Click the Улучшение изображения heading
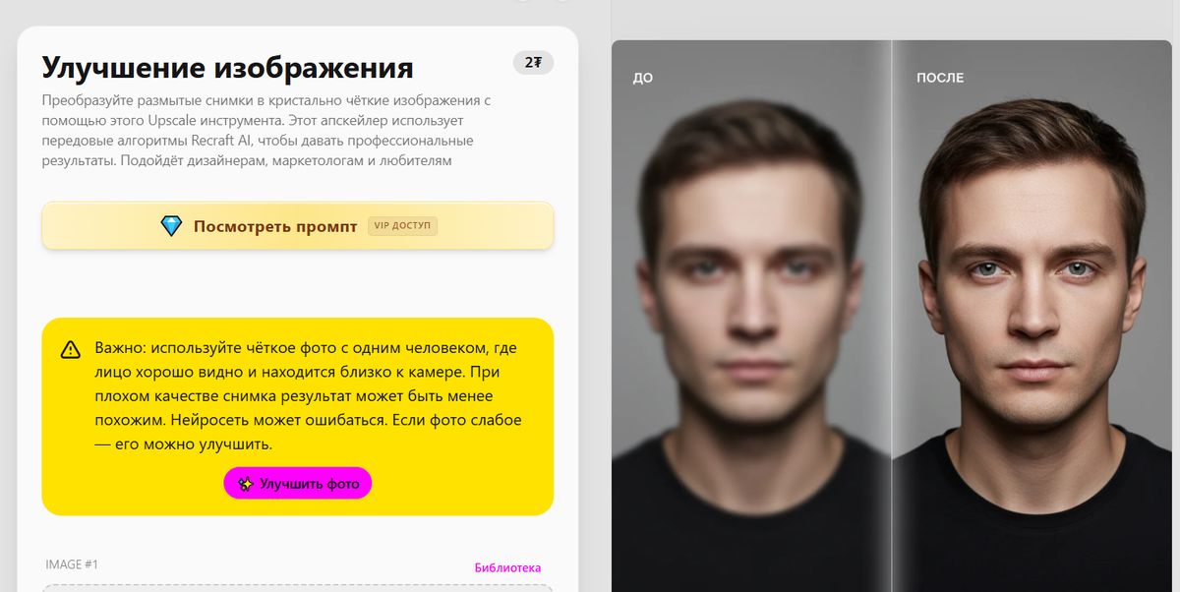Viewport: 1180px width, 592px height. 227,68
